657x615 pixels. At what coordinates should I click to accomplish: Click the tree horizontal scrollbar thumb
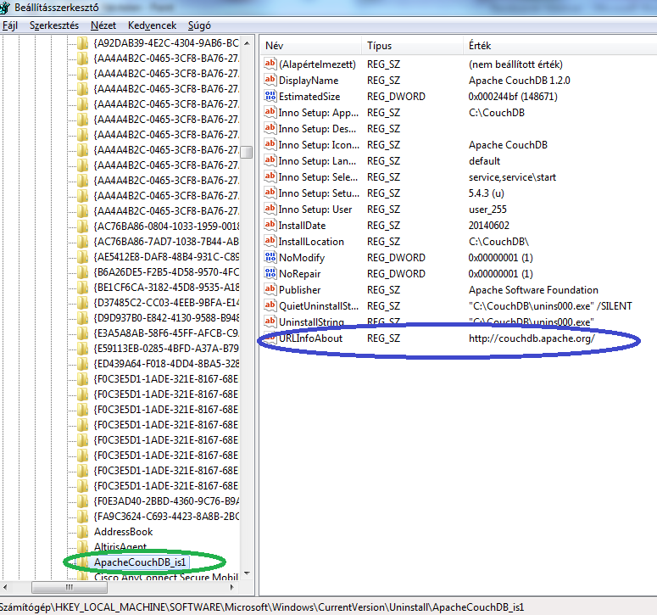[70, 587]
